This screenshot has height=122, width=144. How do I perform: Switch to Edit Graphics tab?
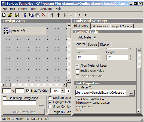pos(100,26)
